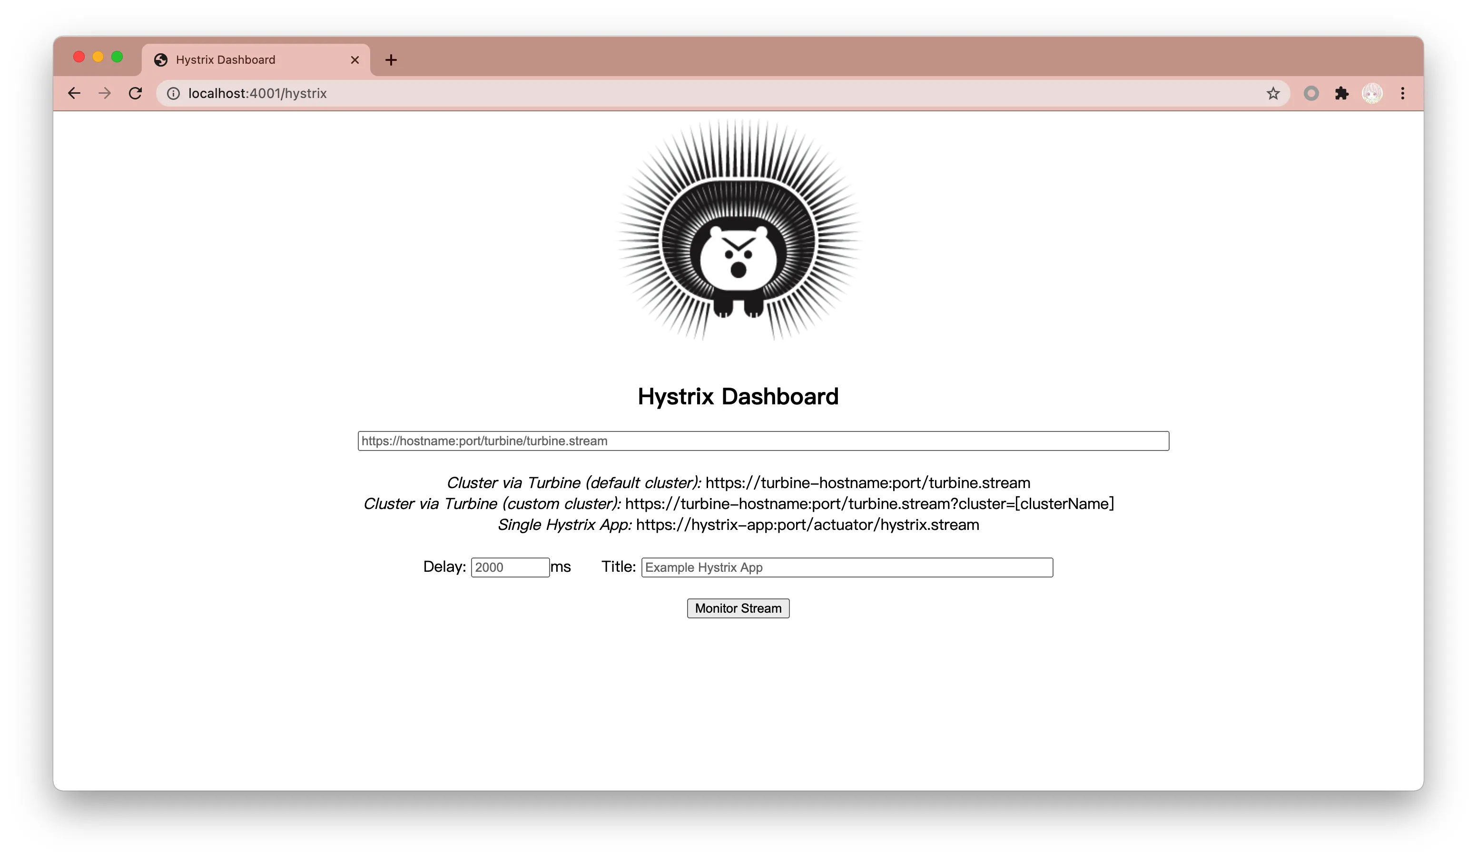Click the 'Cluster via Turbine (custom cluster):' label
Image resolution: width=1477 pixels, height=861 pixels.
[492, 504]
